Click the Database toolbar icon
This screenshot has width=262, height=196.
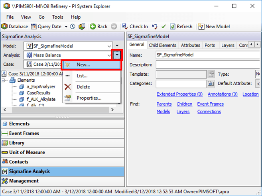(x=4, y=26)
